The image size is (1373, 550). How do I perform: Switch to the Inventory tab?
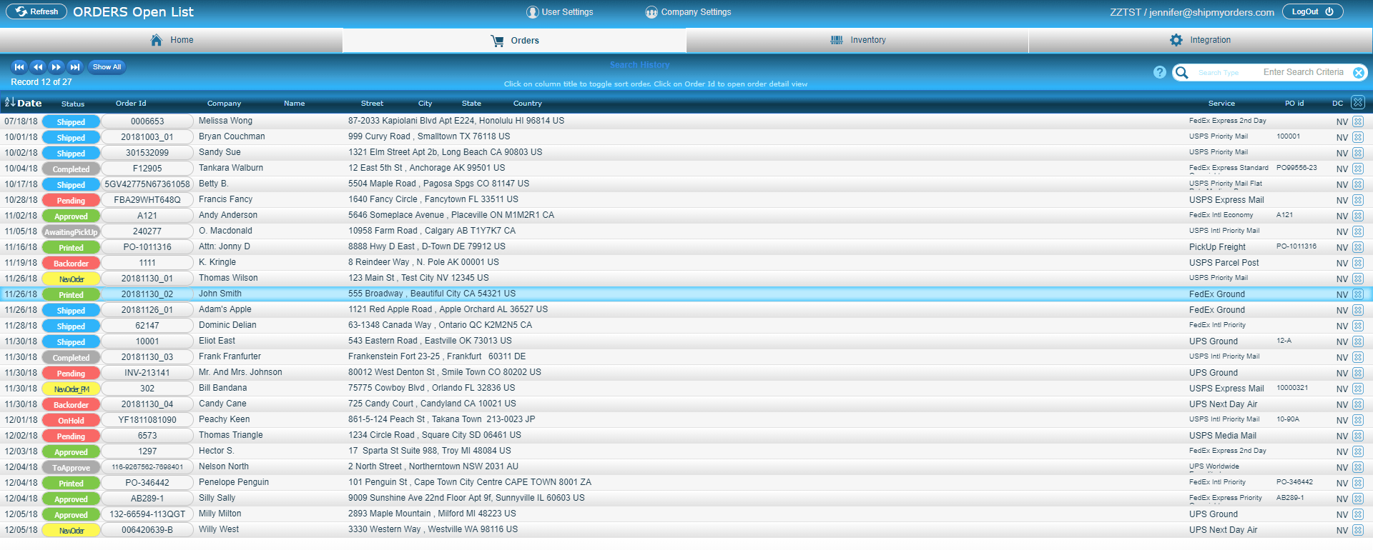[x=857, y=40]
